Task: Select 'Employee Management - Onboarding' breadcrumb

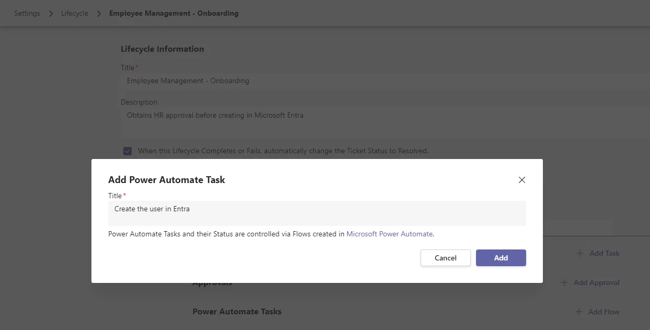Action: click(x=174, y=13)
